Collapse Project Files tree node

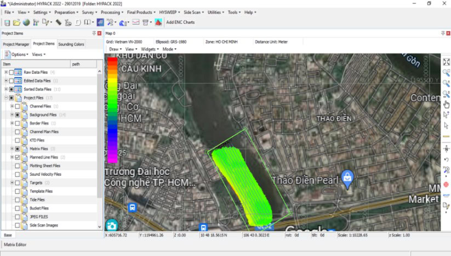6,98
